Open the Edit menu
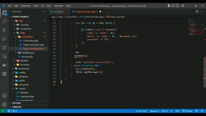This screenshot has height=116, width=206. coord(16,6)
